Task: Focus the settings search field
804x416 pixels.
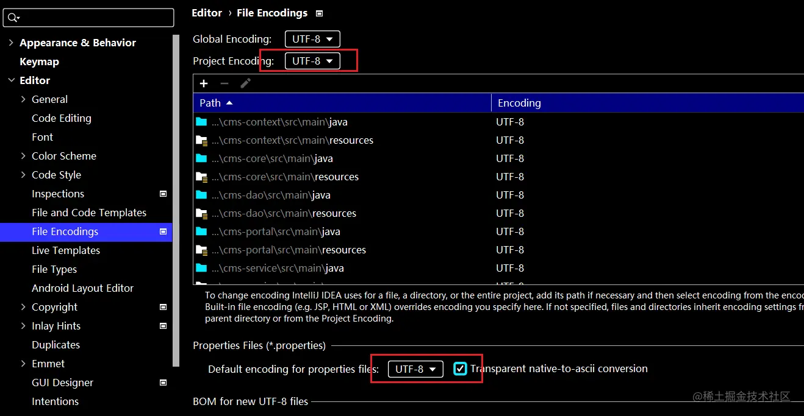Action: click(x=88, y=18)
